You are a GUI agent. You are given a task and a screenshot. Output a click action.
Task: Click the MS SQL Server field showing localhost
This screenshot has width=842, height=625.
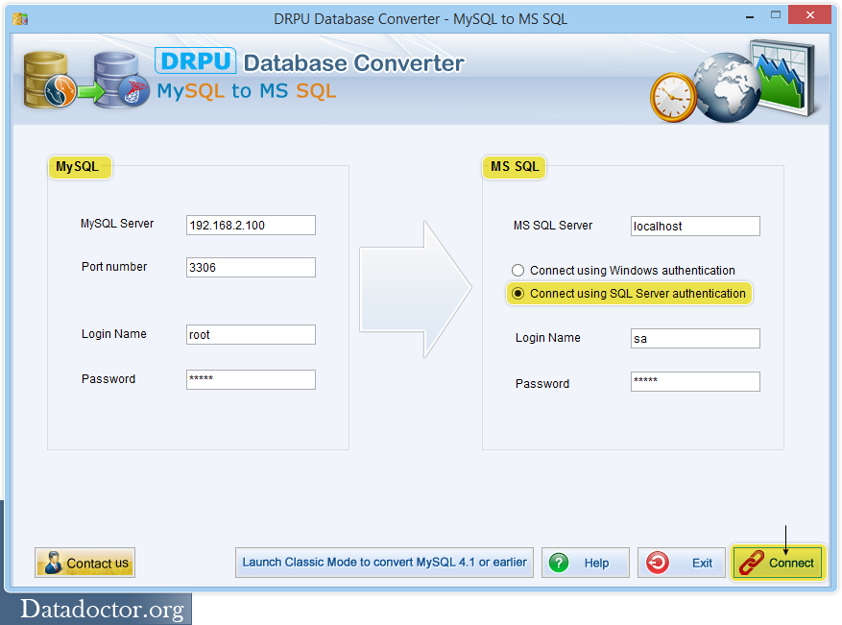(x=695, y=226)
